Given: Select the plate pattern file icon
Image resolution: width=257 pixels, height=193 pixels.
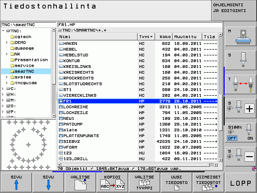Looking at the screenshot, I should tap(61, 130).
